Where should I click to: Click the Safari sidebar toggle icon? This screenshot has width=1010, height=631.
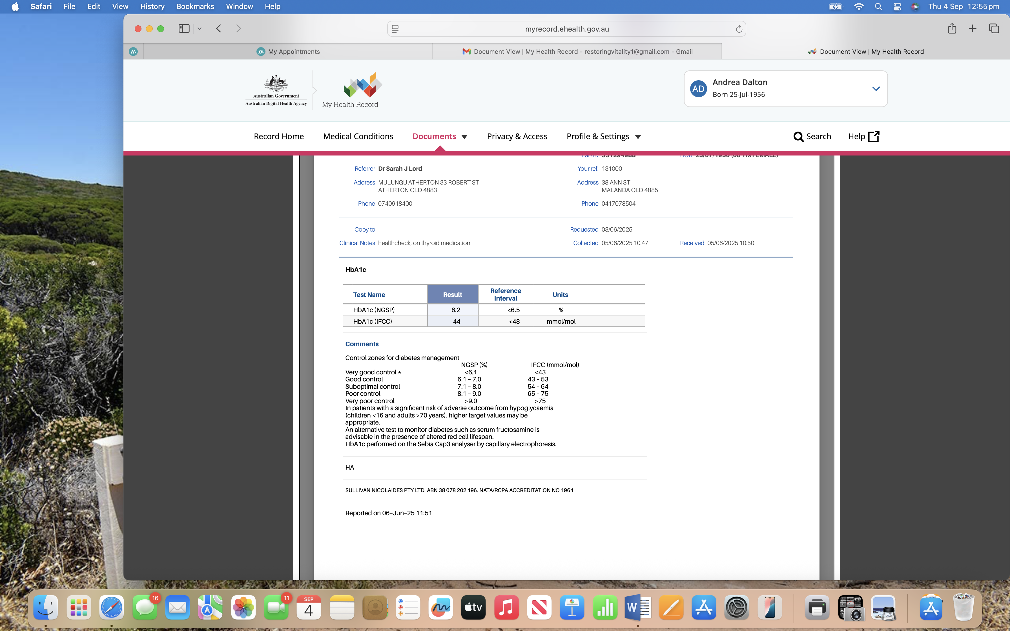click(184, 28)
